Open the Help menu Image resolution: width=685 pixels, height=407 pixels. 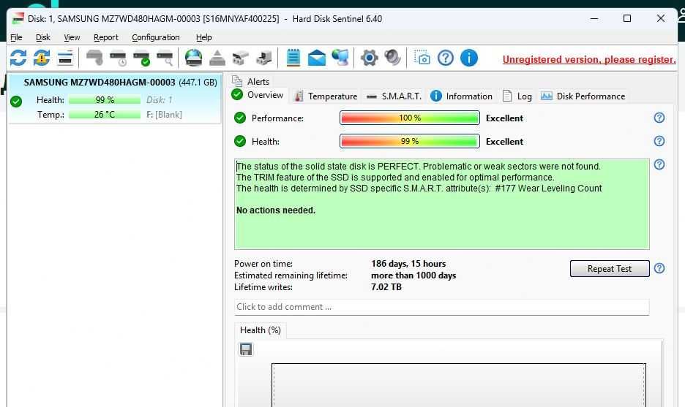click(203, 37)
